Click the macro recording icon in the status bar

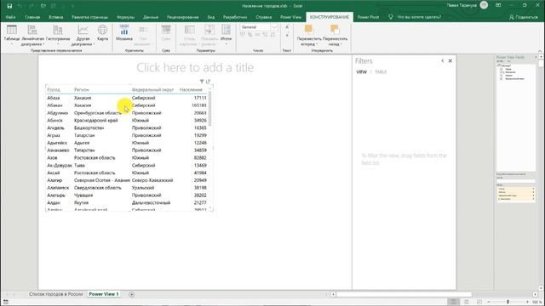[6, 302]
